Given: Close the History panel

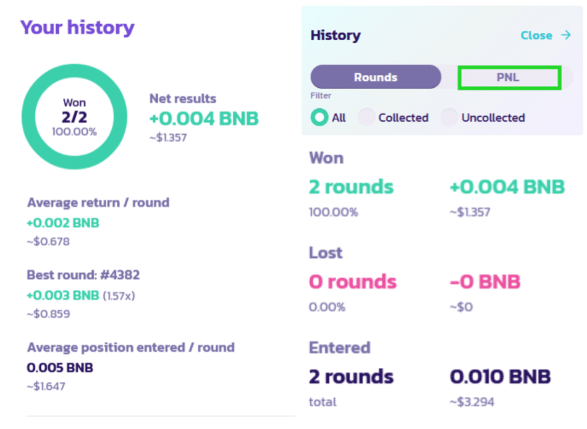Looking at the screenshot, I should coord(536,35).
